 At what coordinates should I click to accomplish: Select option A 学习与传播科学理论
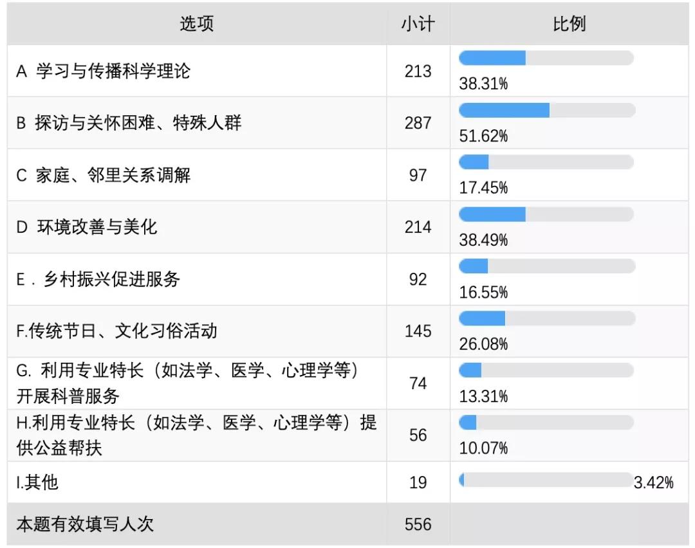coord(103,71)
